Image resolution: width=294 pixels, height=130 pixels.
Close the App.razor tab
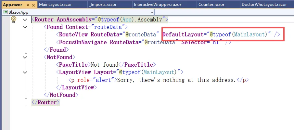[x=33, y=5]
